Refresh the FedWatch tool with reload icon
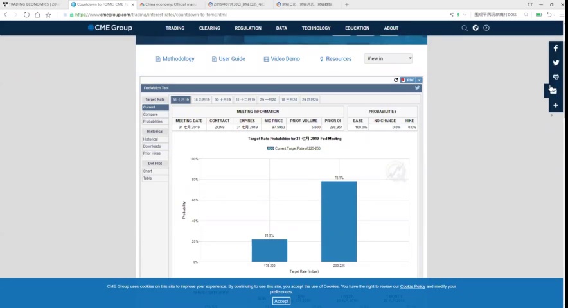Image resolution: width=568 pixels, height=308 pixels. tap(396, 80)
